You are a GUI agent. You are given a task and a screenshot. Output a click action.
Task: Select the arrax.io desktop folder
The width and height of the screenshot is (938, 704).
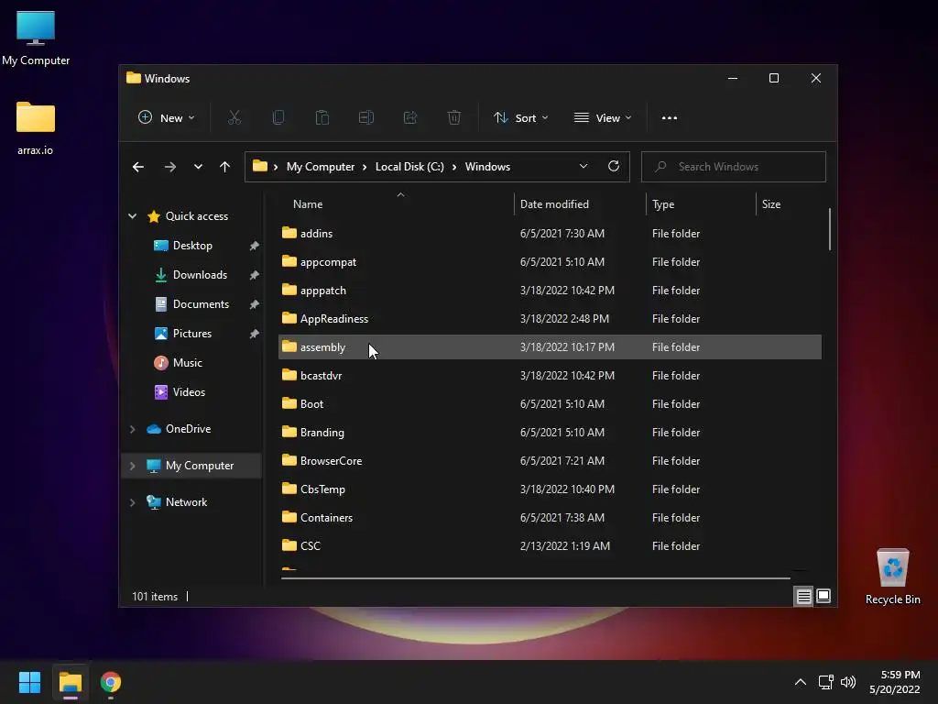click(x=36, y=128)
